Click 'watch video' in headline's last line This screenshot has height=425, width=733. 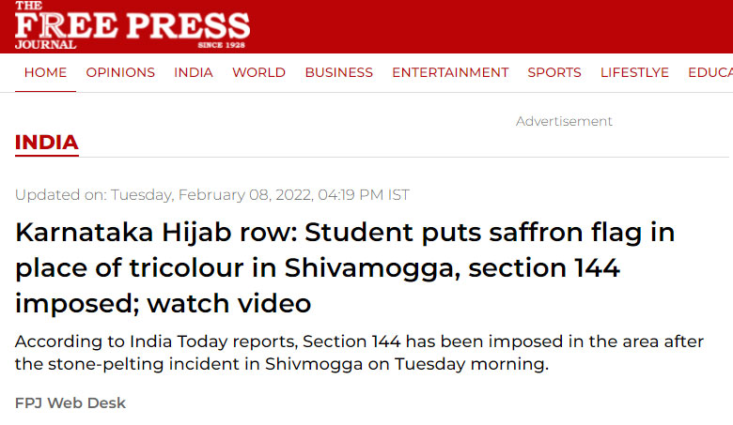point(229,304)
